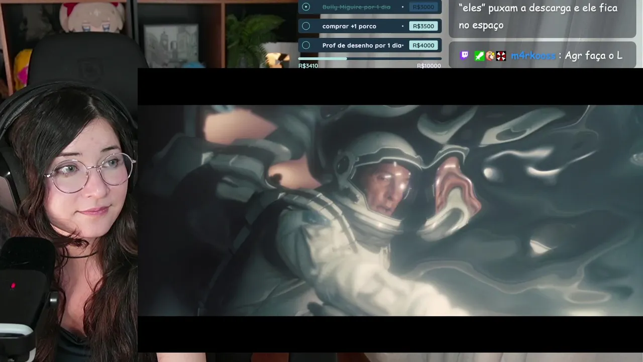
Task: Click the 'Bully Miguire por 1 dia' label
Action: [356, 7]
